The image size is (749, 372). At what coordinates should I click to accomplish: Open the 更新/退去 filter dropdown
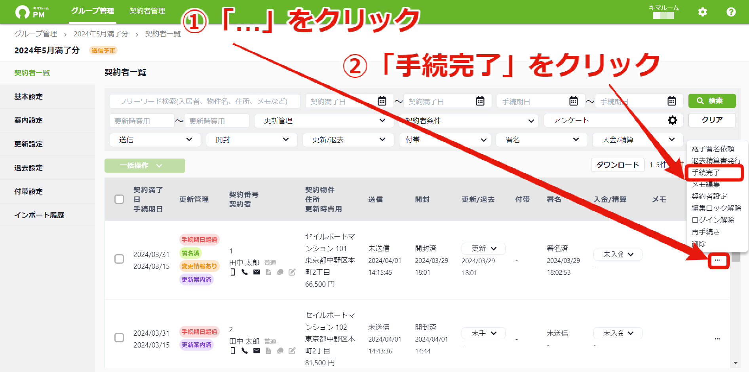pyautogui.click(x=348, y=140)
